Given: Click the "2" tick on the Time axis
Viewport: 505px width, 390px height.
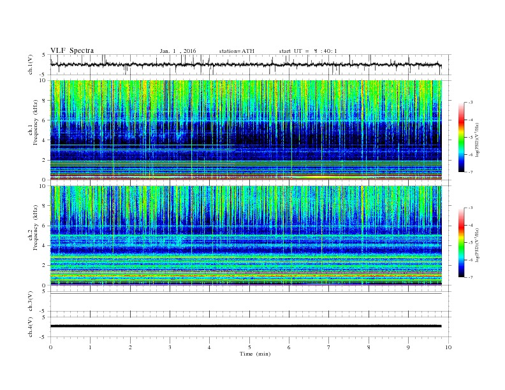Looking at the screenshot, I should (130, 347).
